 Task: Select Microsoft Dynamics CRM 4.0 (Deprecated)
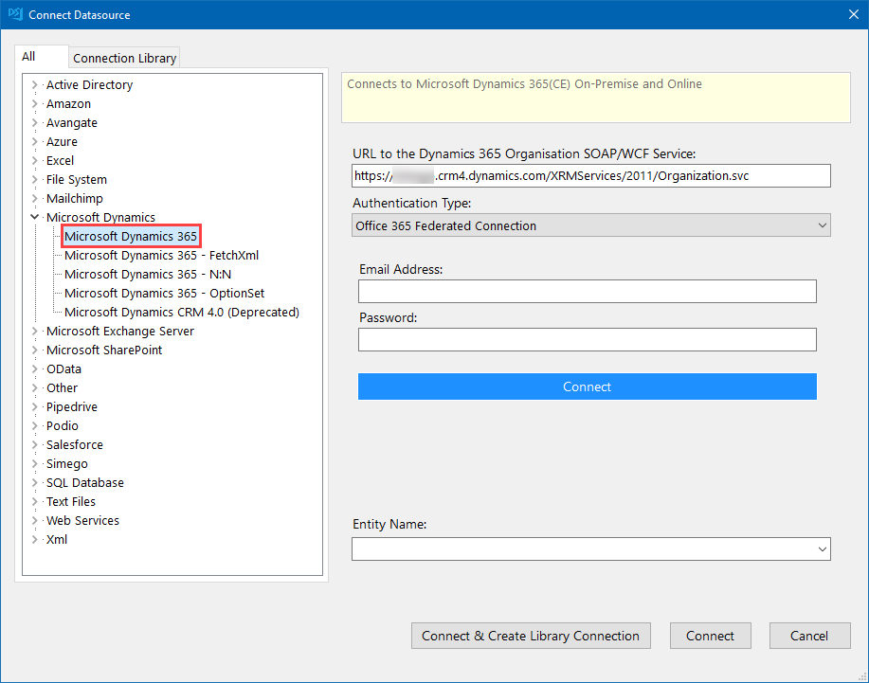[182, 312]
